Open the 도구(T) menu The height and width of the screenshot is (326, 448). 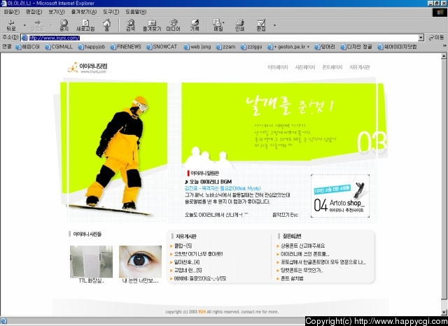111,12
